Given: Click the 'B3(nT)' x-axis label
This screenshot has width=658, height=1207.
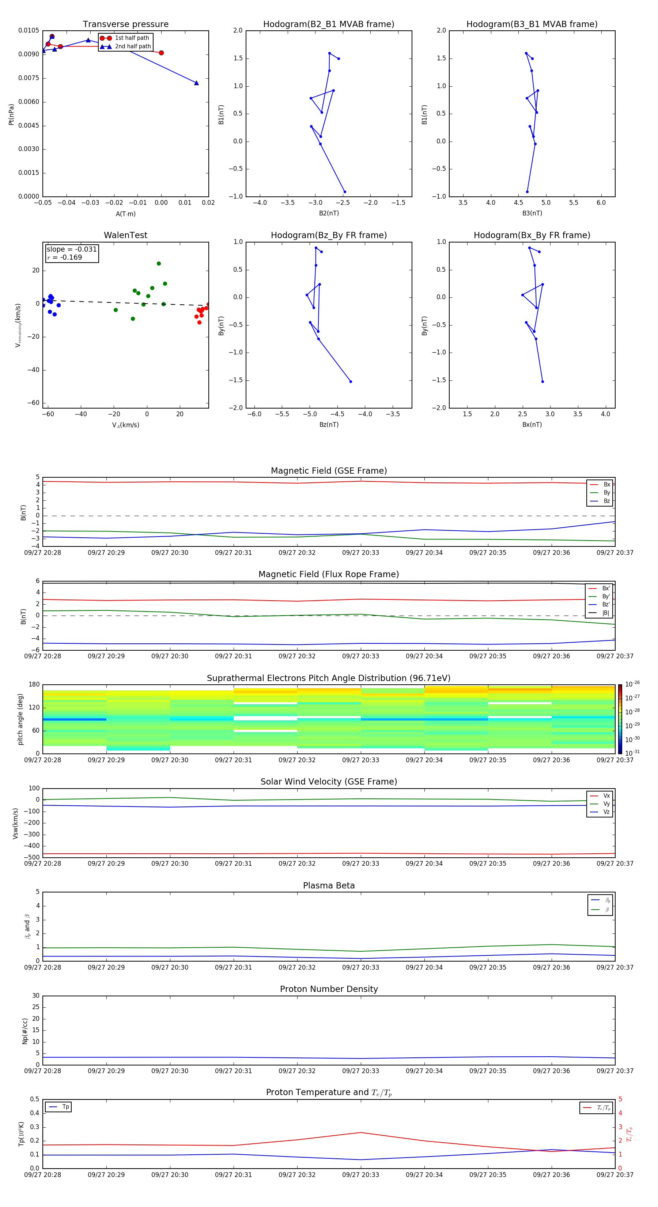Looking at the screenshot, I should 532,213.
